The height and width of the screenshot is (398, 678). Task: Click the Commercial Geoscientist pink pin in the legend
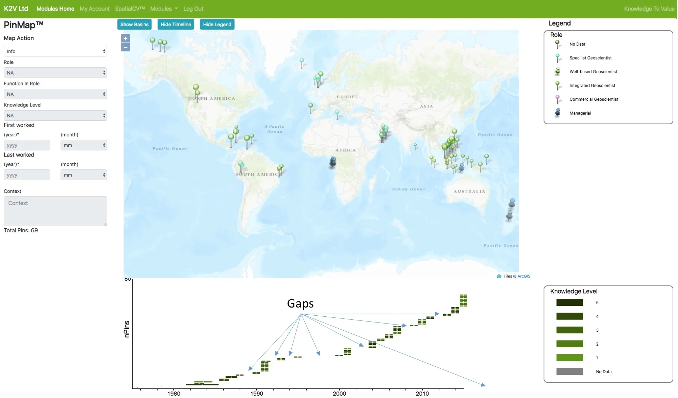[x=558, y=99]
